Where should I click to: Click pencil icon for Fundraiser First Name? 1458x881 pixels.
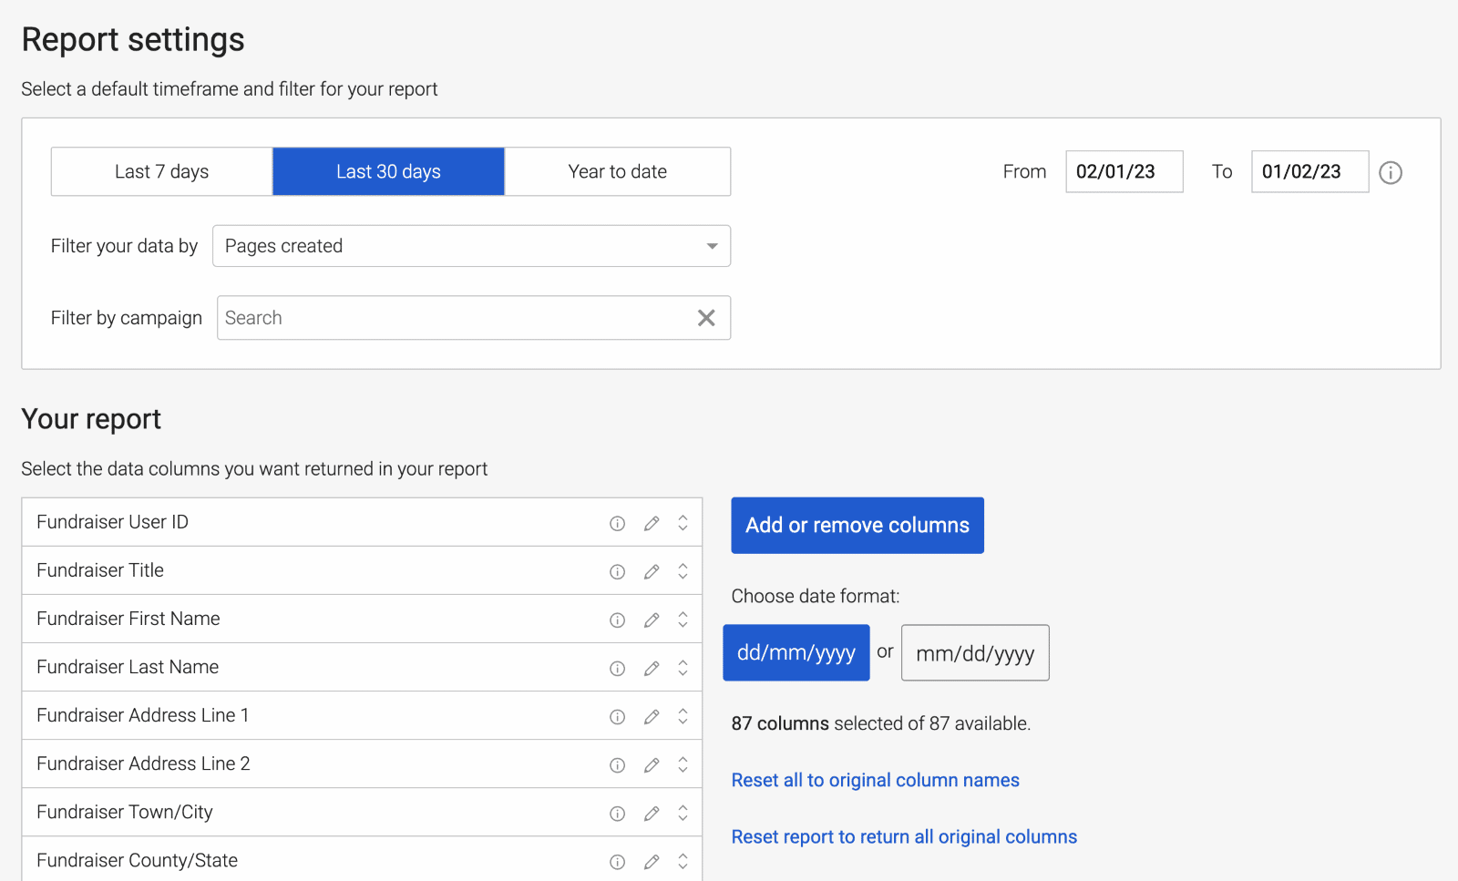(652, 620)
